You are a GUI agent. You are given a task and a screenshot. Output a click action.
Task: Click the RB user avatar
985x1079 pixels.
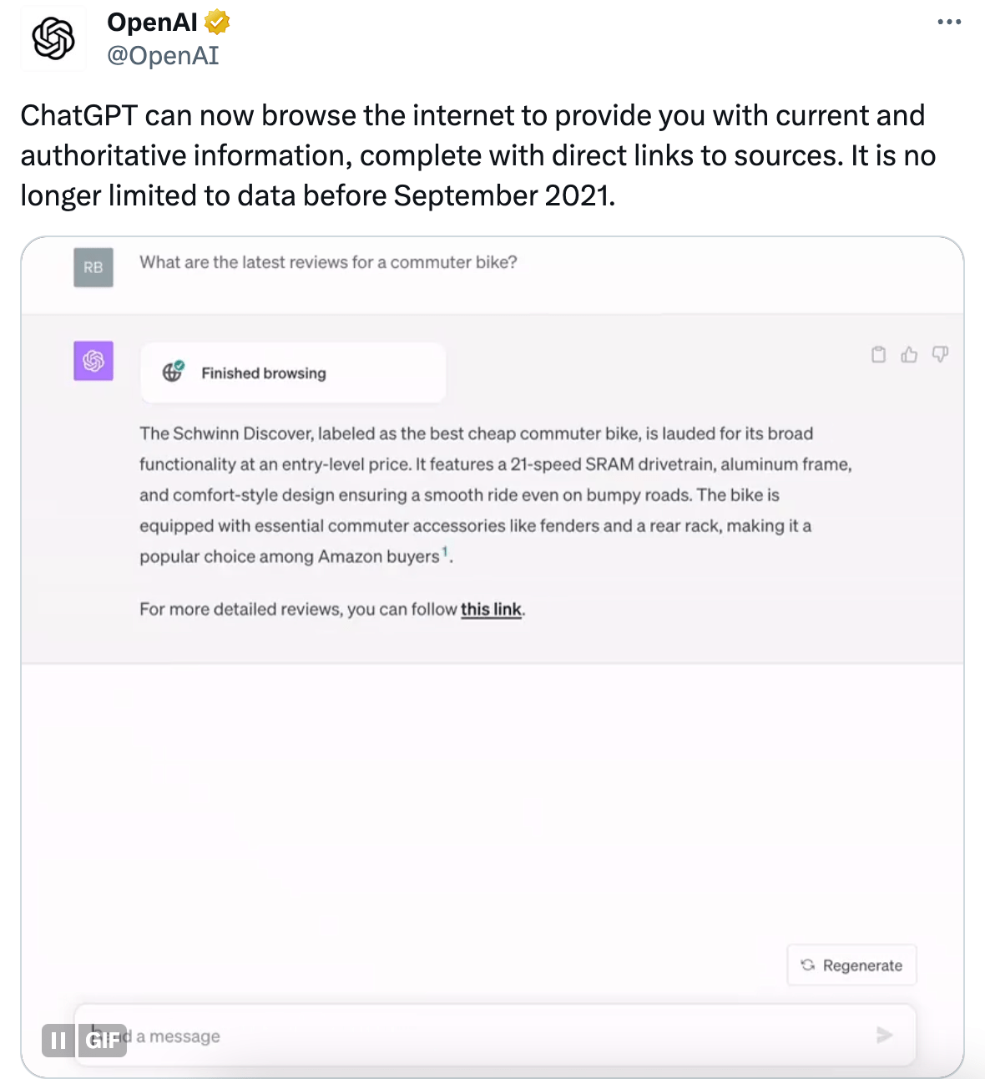coord(93,267)
